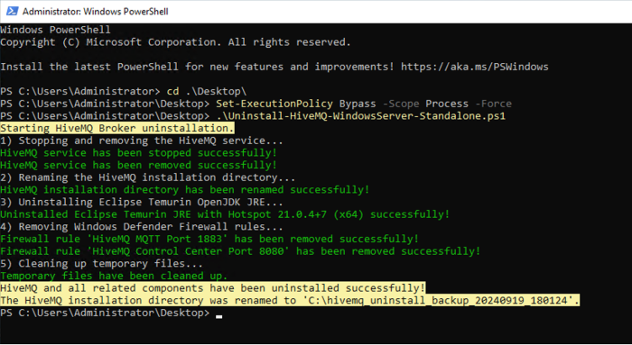Image resolution: width=632 pixels, height=345 pixels.
Task: Click 'HiveMQ service has been stopped successfully!' line
Action: [x=139, y=153]
